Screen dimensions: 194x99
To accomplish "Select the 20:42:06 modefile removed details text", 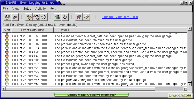I will coord(93,60).
